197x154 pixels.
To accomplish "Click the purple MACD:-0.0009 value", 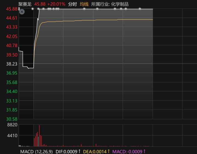I will [x=127, y=152].
